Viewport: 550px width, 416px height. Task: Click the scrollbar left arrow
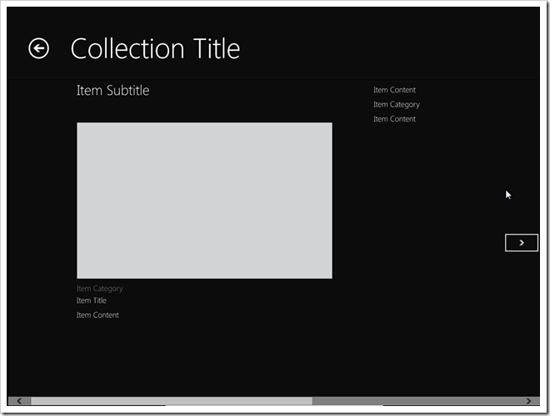pos(19,401)
